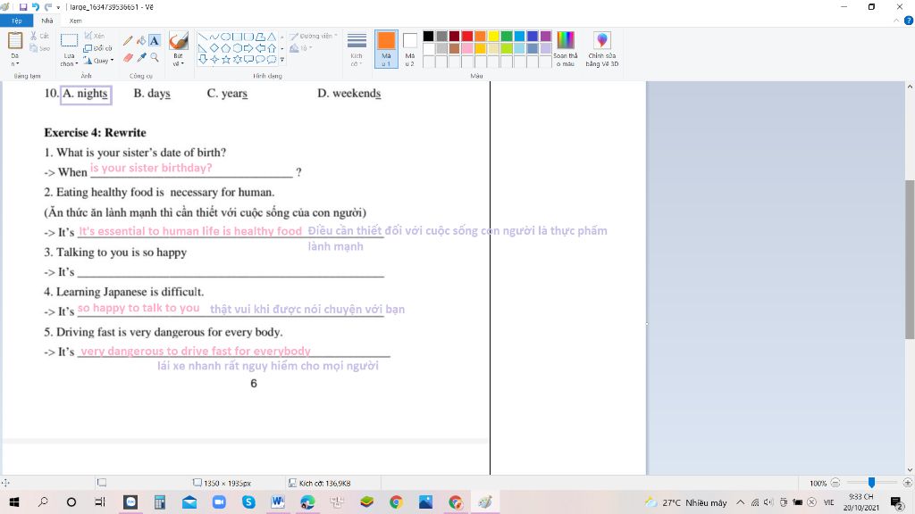
Task: Pick the black color swatch
Action: tap(428, 36)
